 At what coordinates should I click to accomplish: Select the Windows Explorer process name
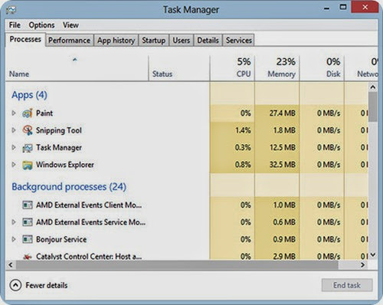pyautogui.click(x=65, y=165)
